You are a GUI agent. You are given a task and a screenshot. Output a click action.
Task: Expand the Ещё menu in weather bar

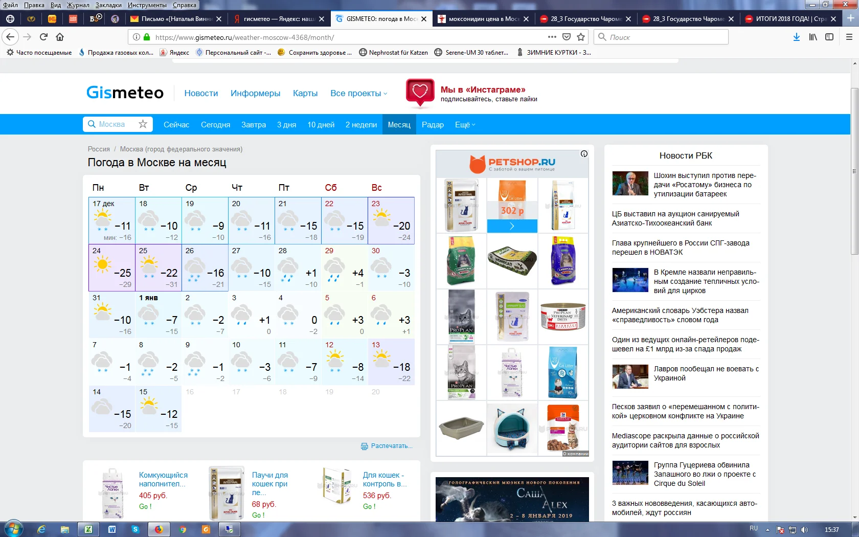point(465,124)
